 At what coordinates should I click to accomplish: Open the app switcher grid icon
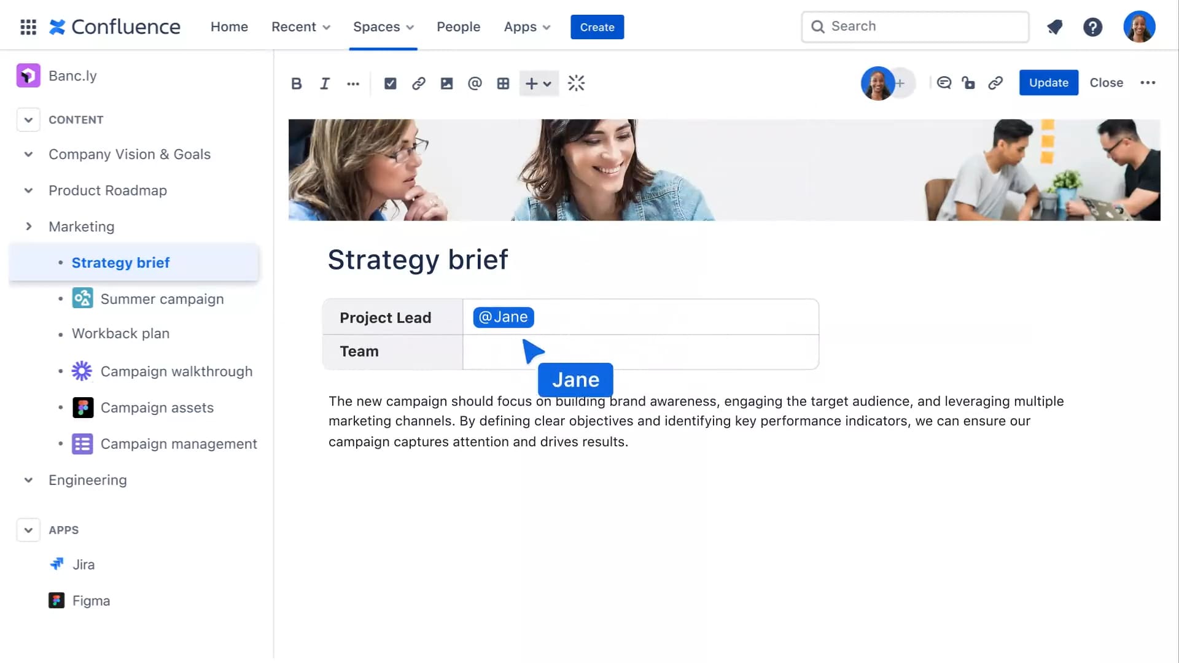point(28,27)
